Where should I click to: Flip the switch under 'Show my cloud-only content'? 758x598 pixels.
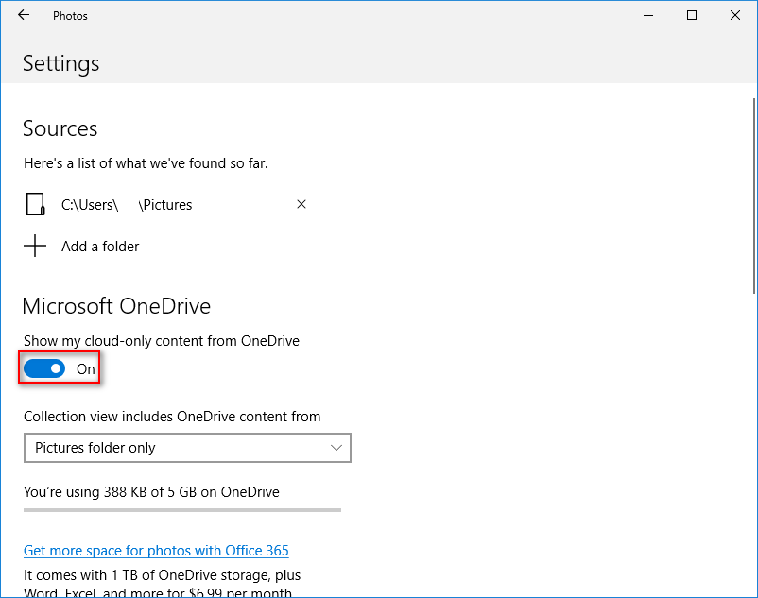tap(43, 367)
